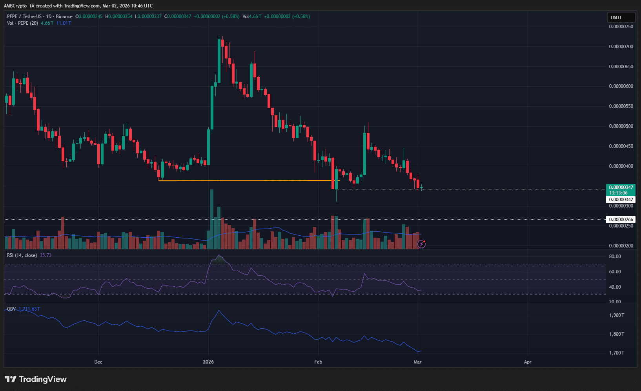Click the 2026 label on time axis
Viewport: 641px width, 391px height.
click(x=208, y=362)
